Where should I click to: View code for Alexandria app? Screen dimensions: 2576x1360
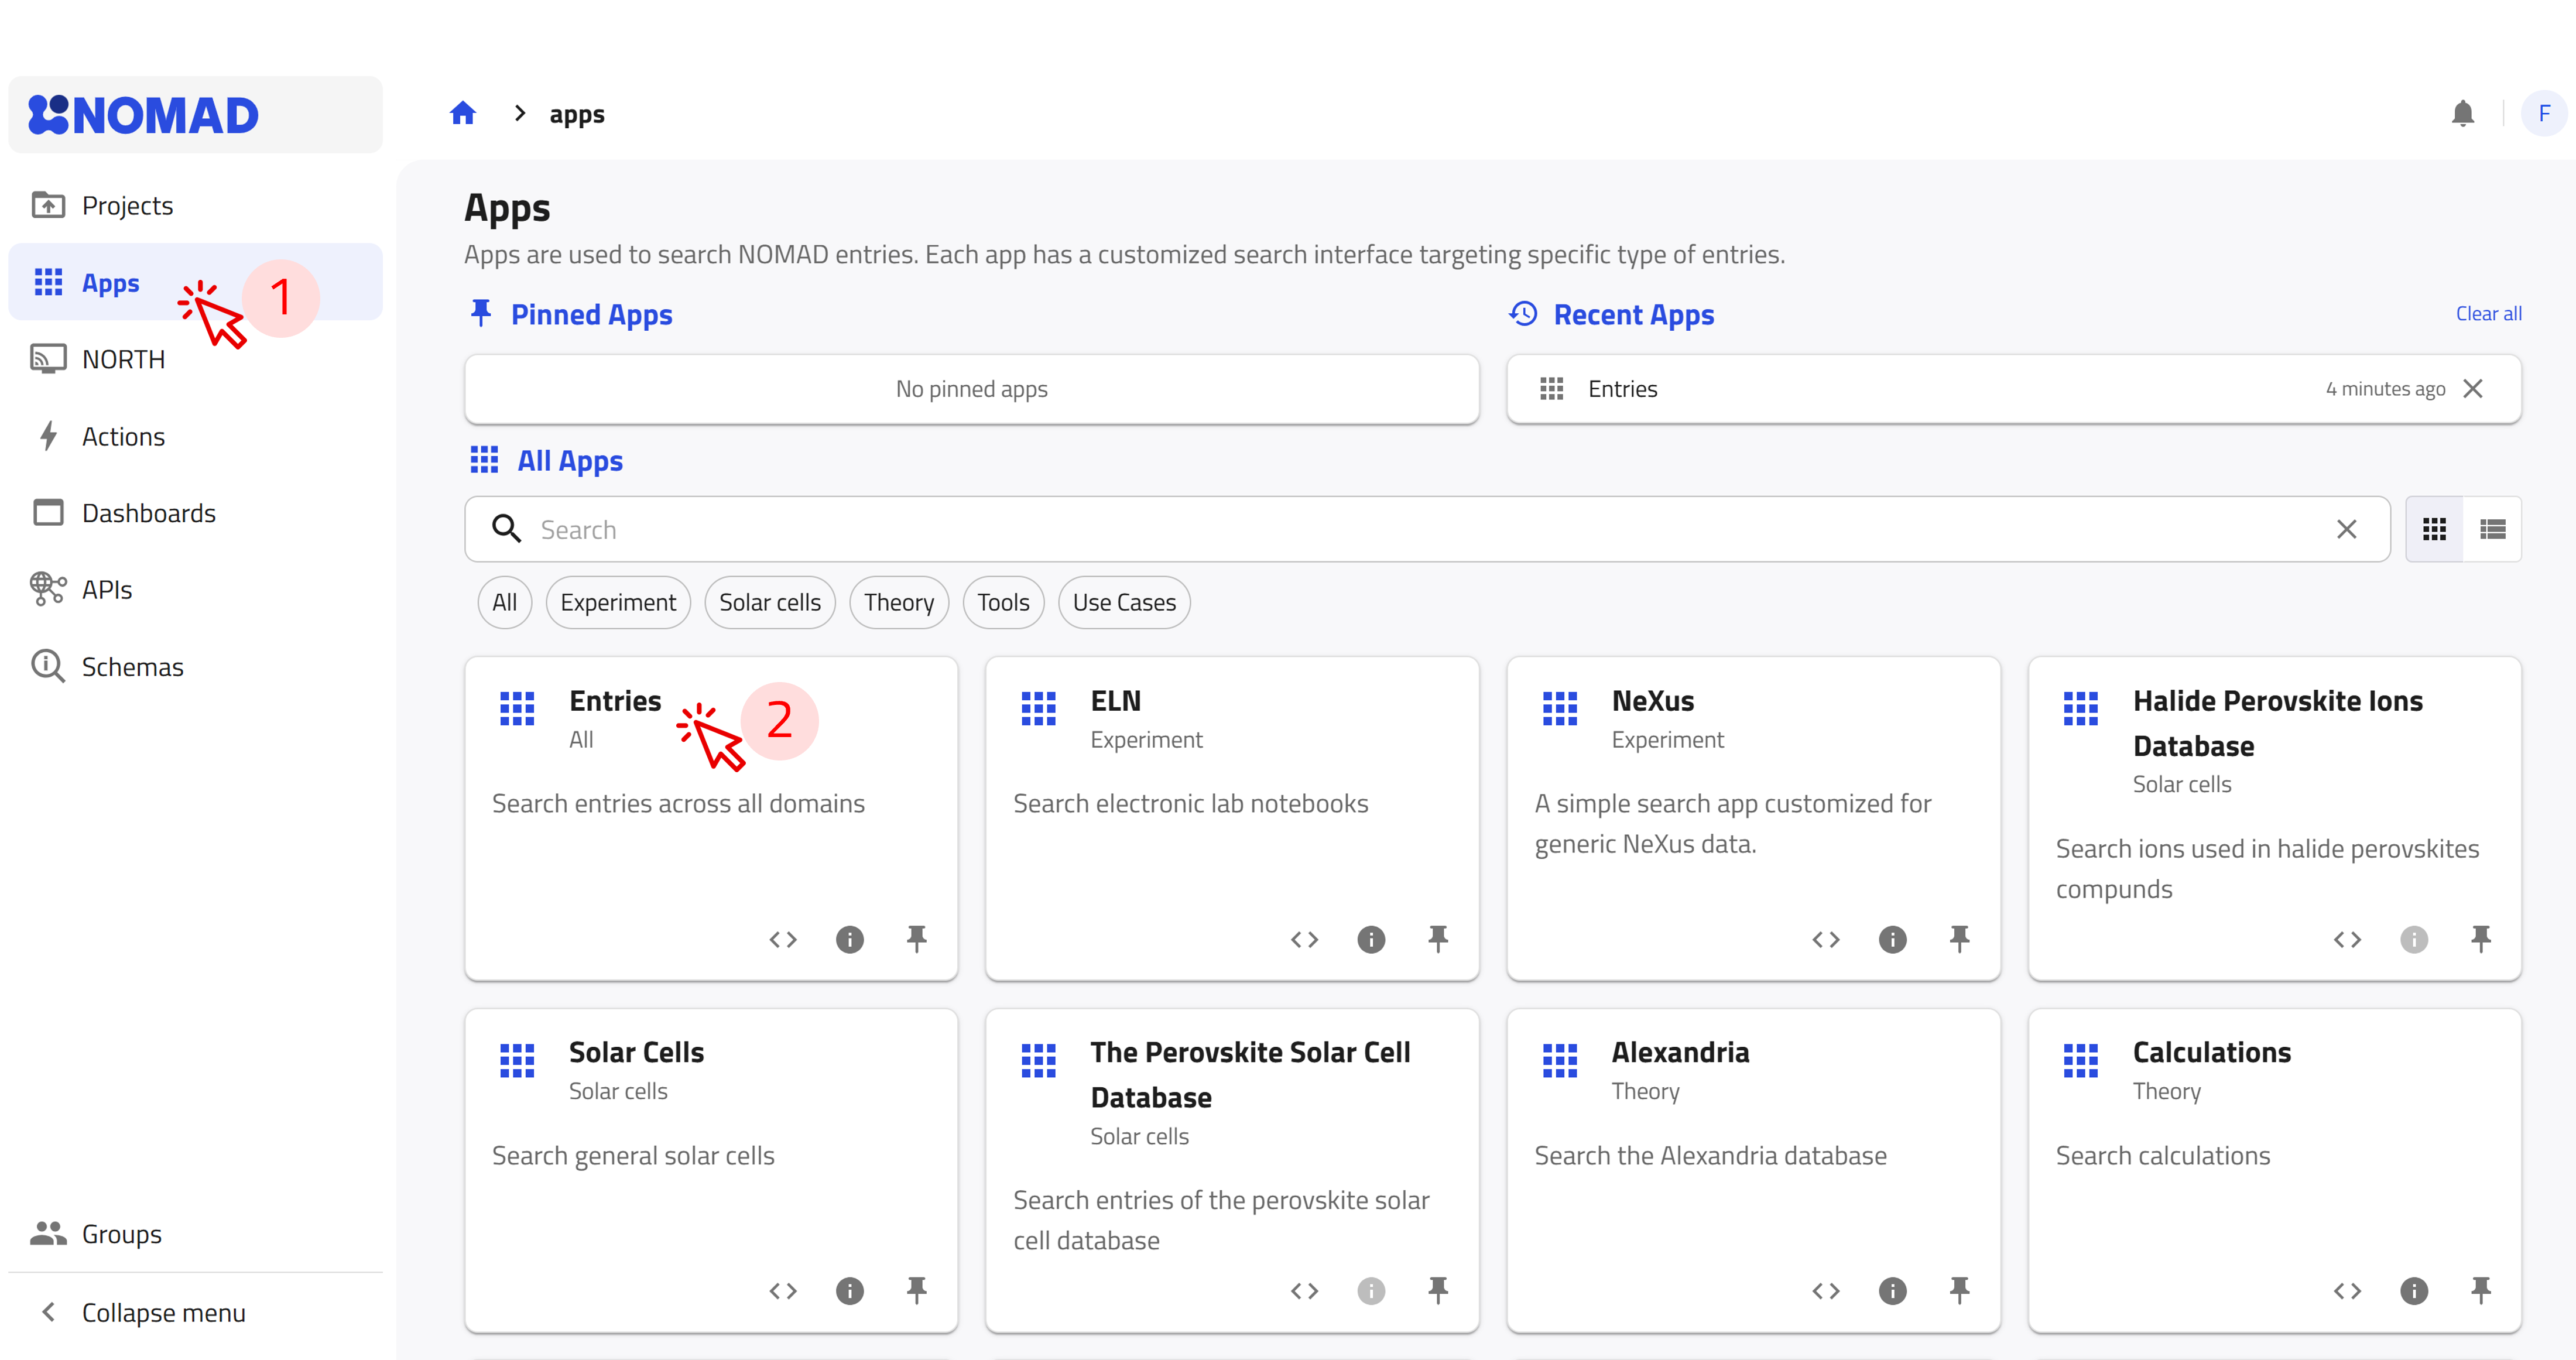(x=1826, y=1291)
